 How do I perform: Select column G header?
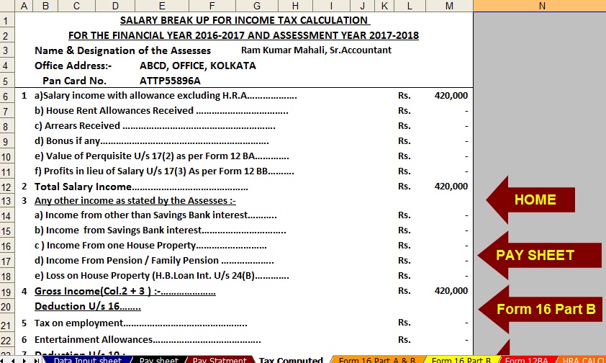click(x=257, y=6)
